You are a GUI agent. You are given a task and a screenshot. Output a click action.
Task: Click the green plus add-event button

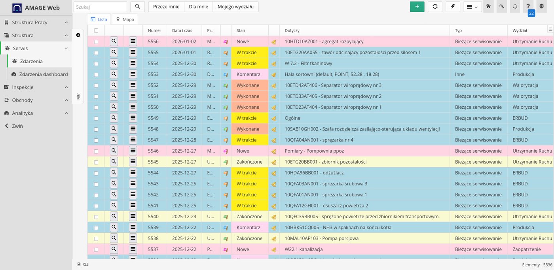point(417,7)
